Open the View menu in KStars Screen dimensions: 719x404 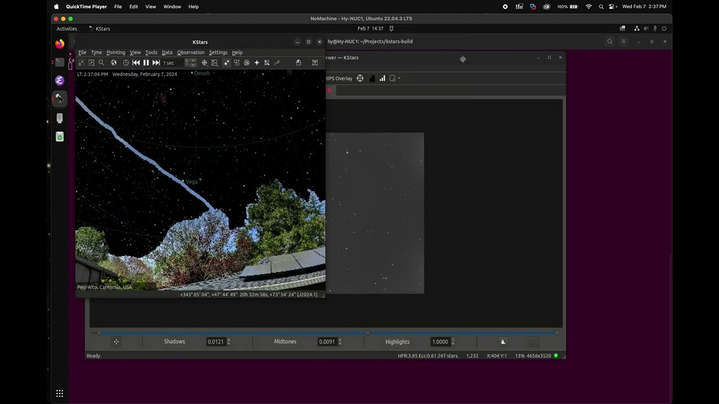(x=135, y=52)
